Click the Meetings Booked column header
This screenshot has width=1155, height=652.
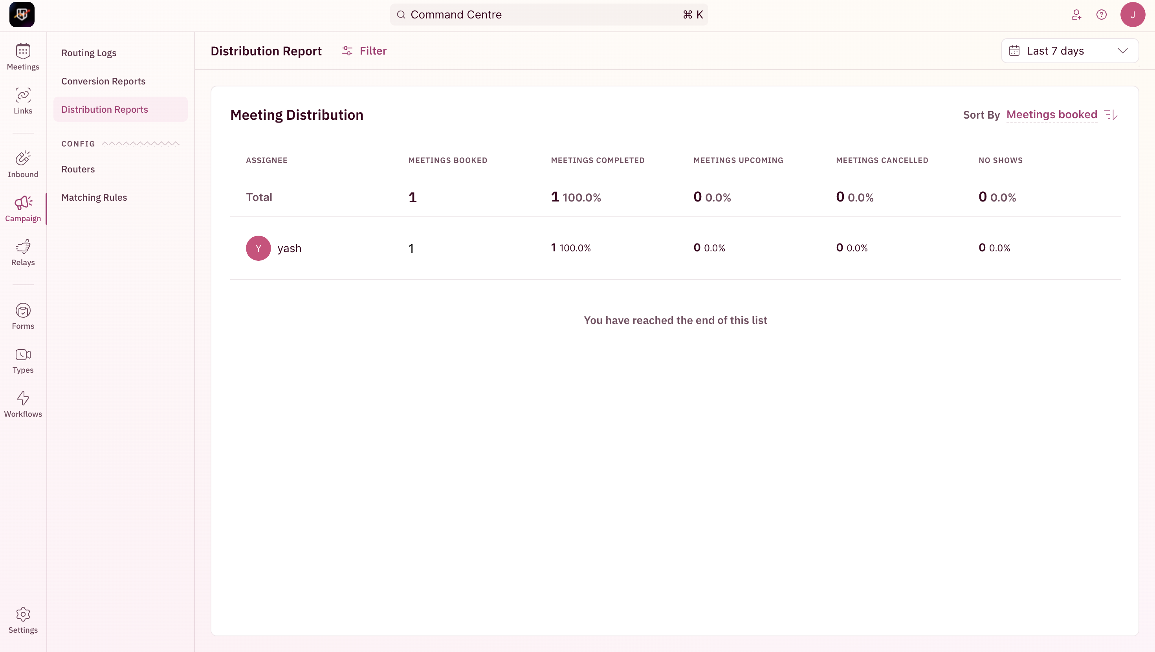pyautogui.click(x=447, y=161)
